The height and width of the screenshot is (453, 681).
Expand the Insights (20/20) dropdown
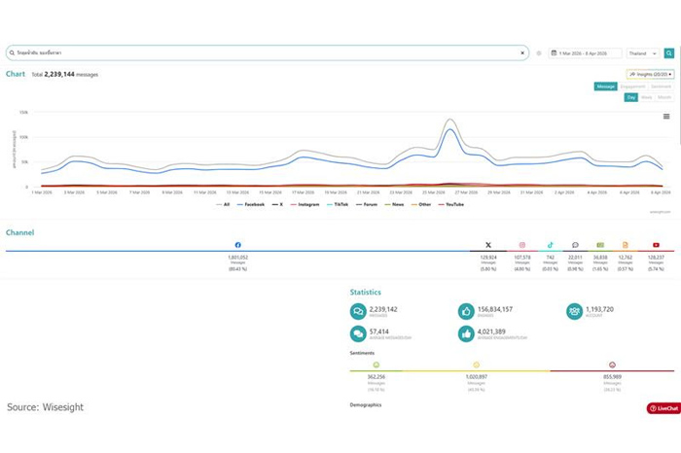[x=650, y=74]
